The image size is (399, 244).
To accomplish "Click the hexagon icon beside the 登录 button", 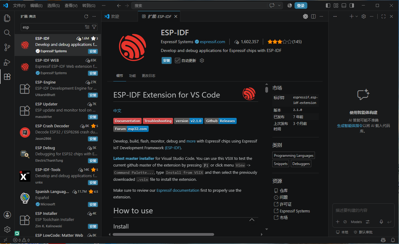I will pos(289,5).
